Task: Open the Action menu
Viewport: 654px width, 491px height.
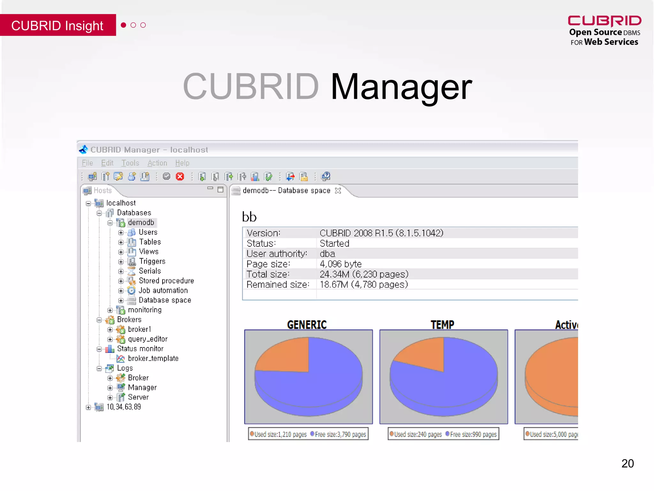Action: [x=157, y=163]
